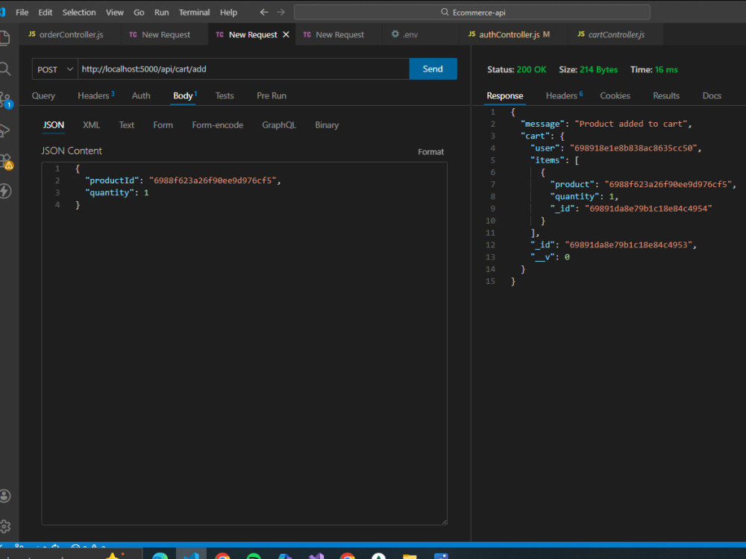Click the "200 OK" status value
This screenshot has height=559, width=746.
click(531, 70)
